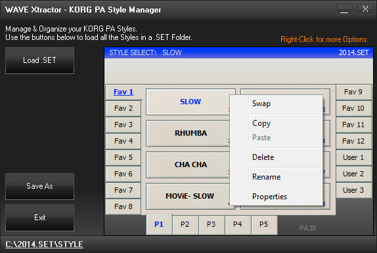The image size is (377, 253).
Task: Choose Copy from the context menu
Action: click(276, 123)
